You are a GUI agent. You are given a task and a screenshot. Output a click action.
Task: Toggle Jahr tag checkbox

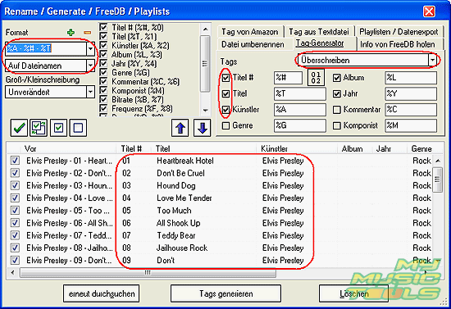click(x=337, y=93)
